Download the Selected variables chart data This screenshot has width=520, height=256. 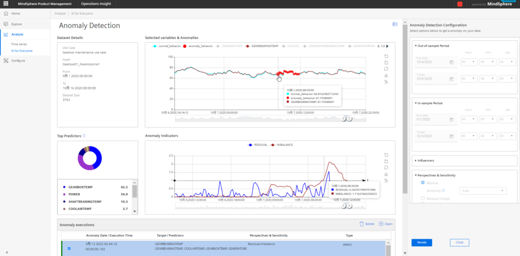(386, 75)
